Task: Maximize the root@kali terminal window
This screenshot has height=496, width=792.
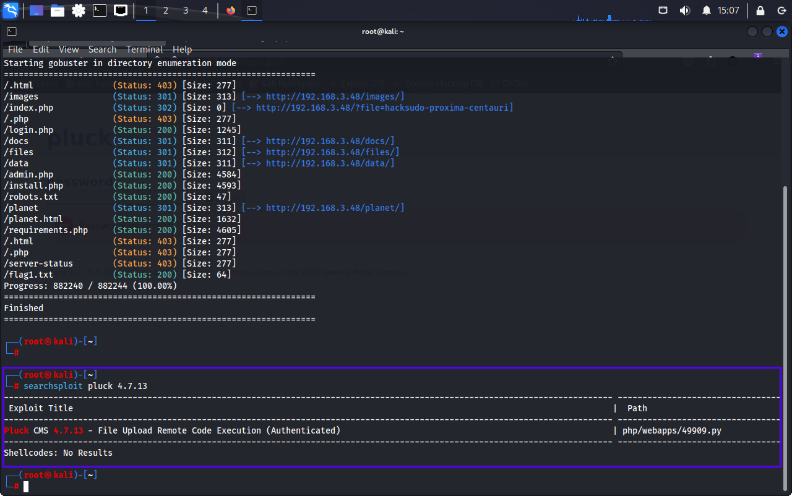Action: click(x=767, y=32)
